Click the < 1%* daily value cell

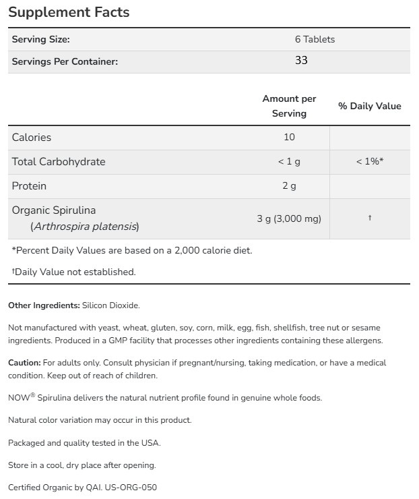pos(370,162)
